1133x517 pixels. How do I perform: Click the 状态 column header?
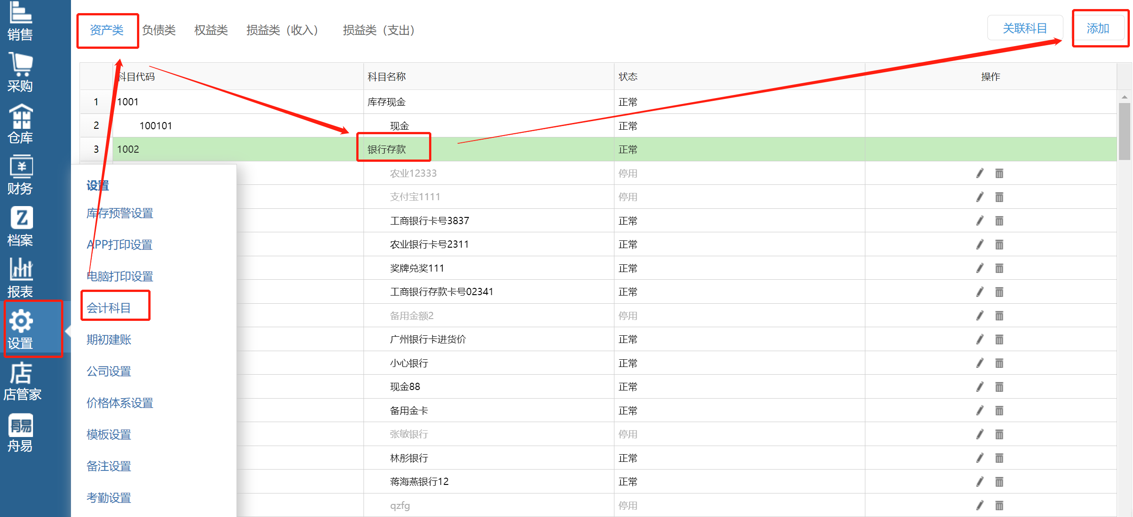(739, 76)
